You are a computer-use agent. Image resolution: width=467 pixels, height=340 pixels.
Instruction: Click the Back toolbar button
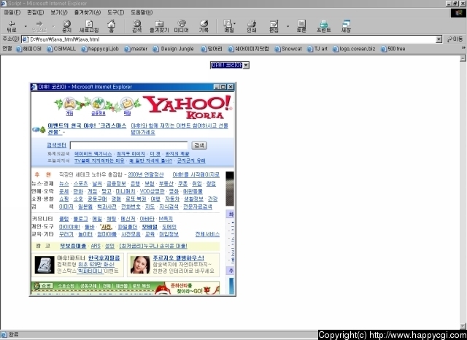[x=12, y=26]
